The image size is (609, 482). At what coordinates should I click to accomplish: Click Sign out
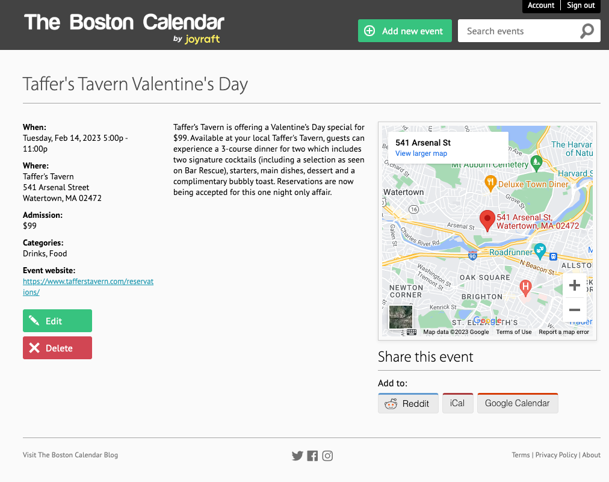pos(581,5)
